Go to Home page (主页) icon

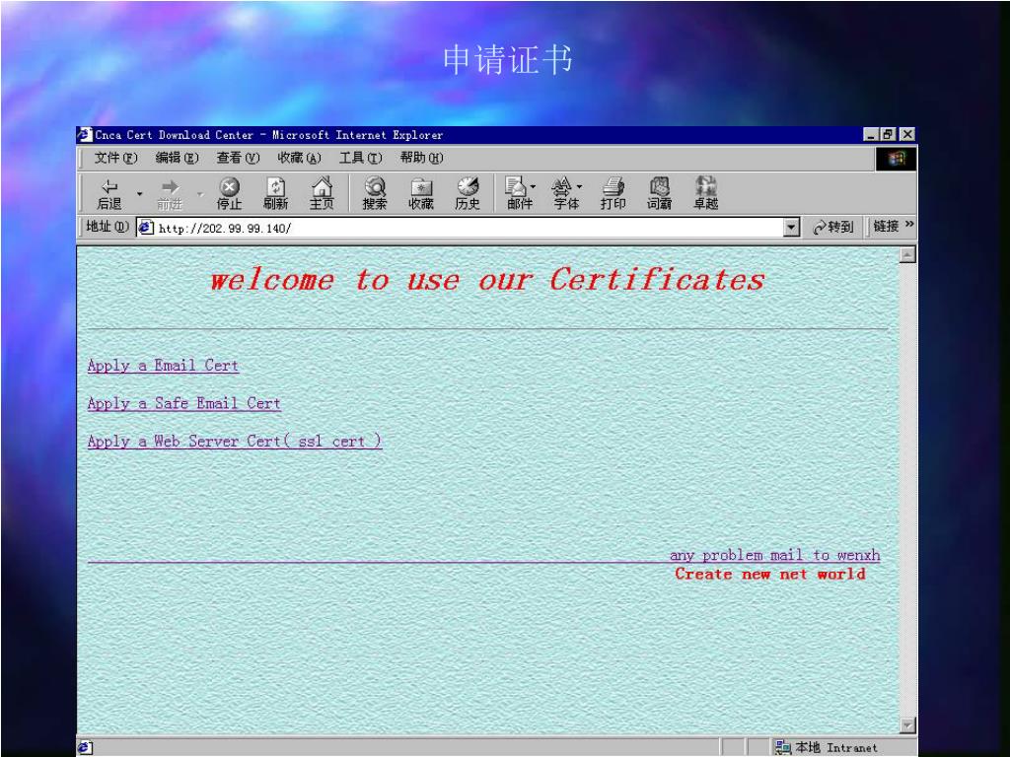click(323, 193)
